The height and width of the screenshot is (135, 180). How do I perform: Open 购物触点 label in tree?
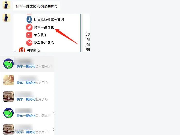click(x=33, y=50)
